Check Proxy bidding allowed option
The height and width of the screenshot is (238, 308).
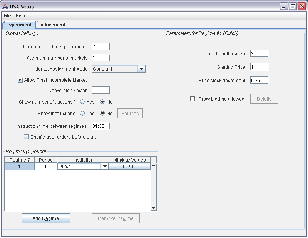pyautogui.click(x=192, y=99)
